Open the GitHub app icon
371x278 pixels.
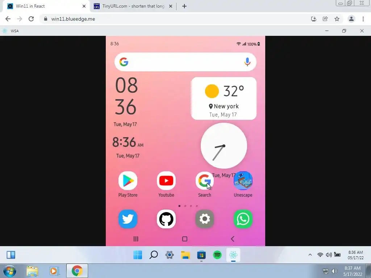[x=166, y=219]
